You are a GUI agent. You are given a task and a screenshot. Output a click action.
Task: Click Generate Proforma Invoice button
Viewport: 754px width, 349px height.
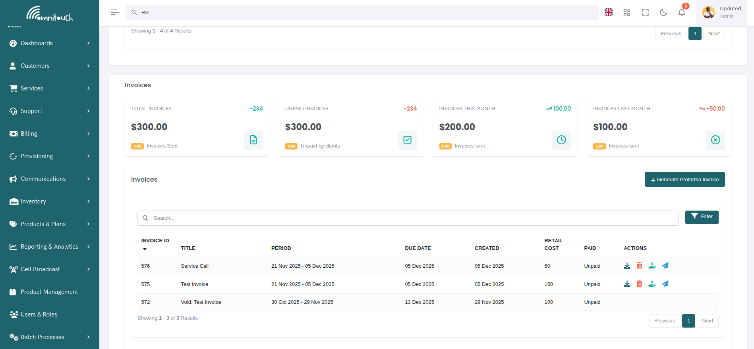684,180
